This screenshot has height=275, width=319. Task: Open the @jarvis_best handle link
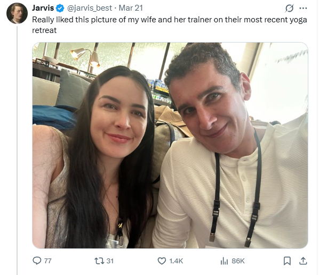[x=90, y=8]
